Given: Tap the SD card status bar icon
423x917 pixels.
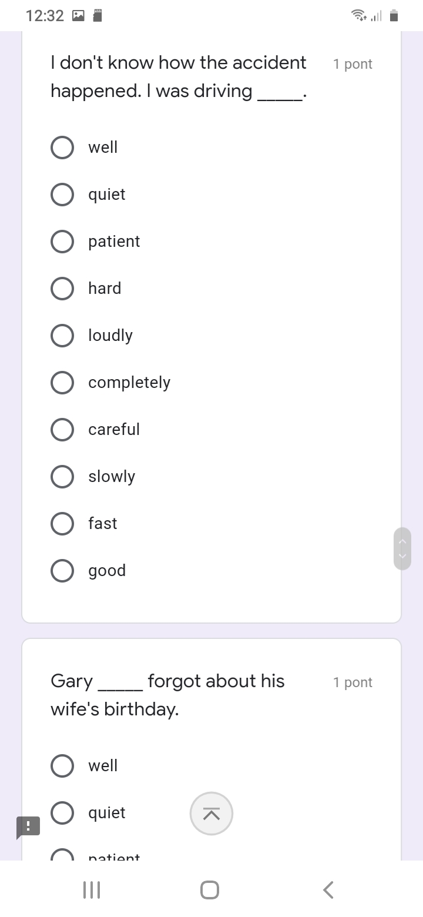Looking at the screenshot, I should pos(98,16).
